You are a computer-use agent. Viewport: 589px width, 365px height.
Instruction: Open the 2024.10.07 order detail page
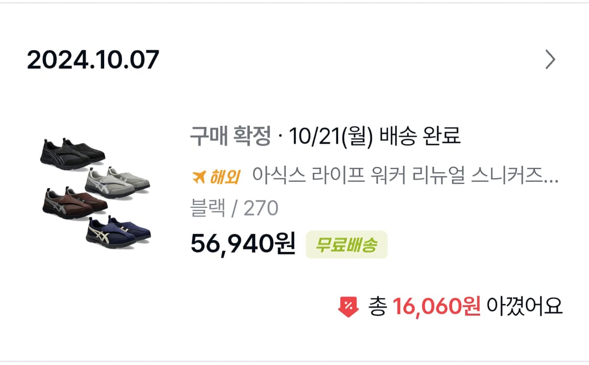(94, 59)
